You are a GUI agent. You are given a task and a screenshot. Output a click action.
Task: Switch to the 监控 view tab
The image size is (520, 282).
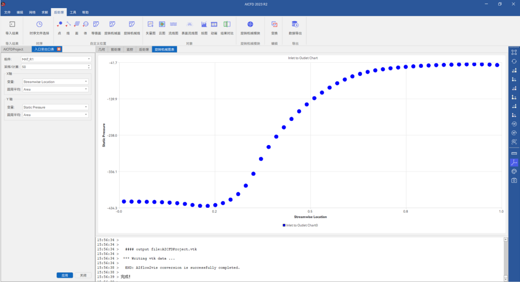click(130, 50)
